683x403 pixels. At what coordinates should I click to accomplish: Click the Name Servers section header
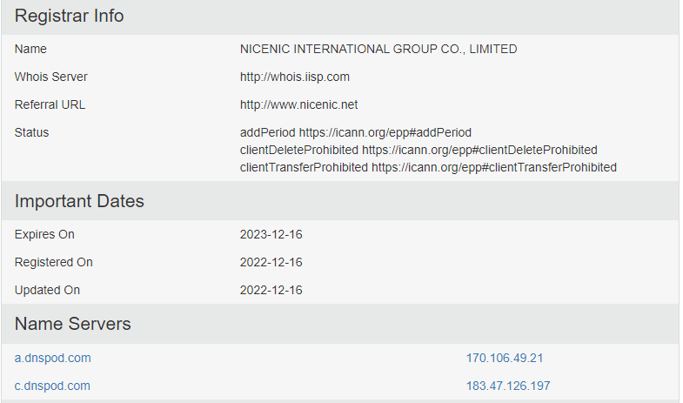pyautogui.click(x=73, y=324)
